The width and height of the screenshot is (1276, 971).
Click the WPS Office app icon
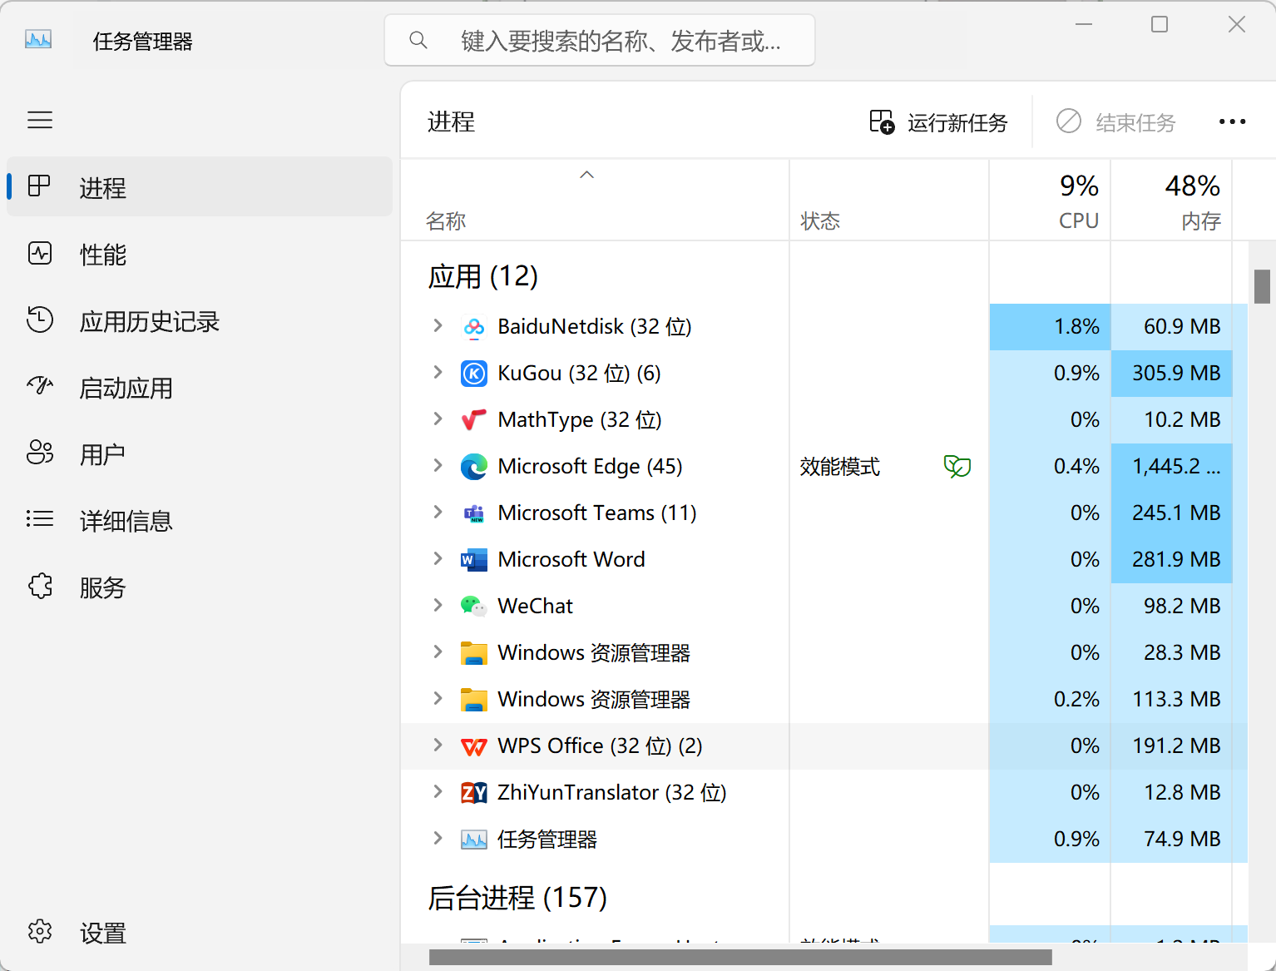tap(474, 746)
